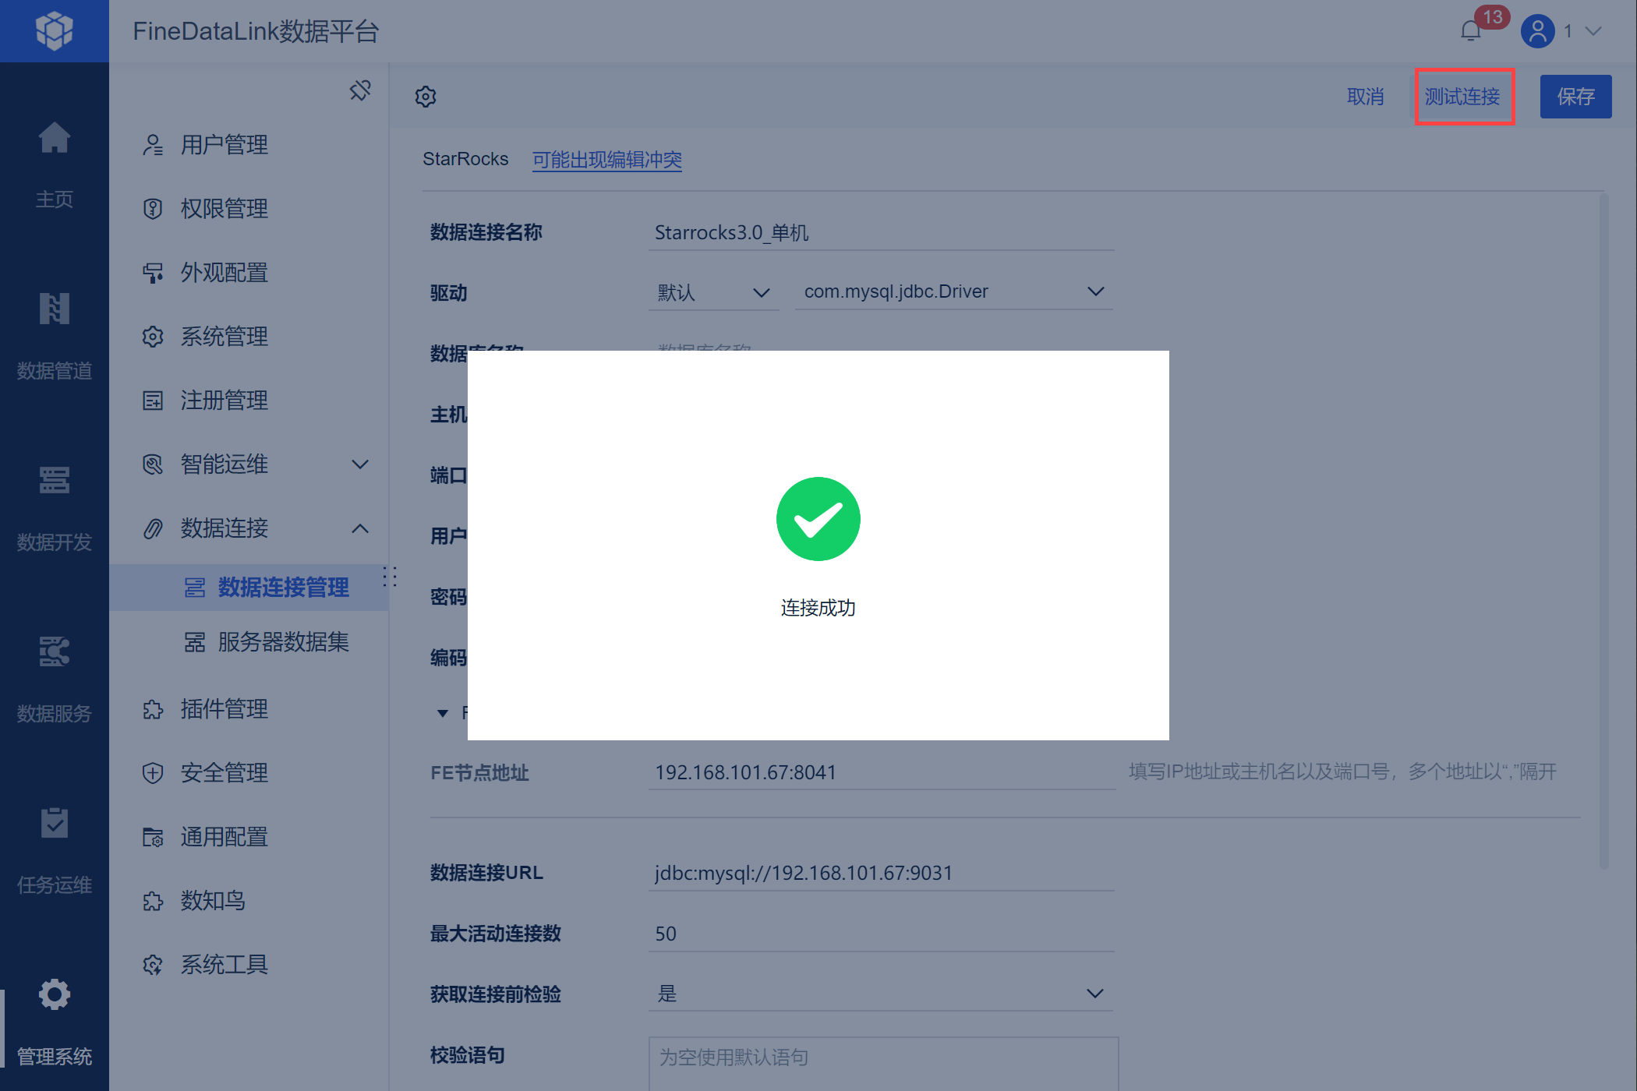
Task: Click the 可能出现编辑冲突 link
Action: [607, 160]
